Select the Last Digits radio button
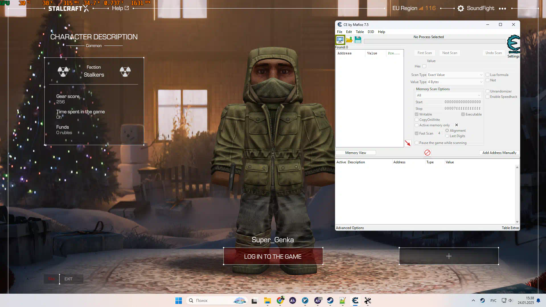The image size is (546, 307). point(447,136)
